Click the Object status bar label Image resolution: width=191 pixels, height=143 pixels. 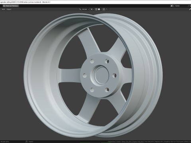31,142
